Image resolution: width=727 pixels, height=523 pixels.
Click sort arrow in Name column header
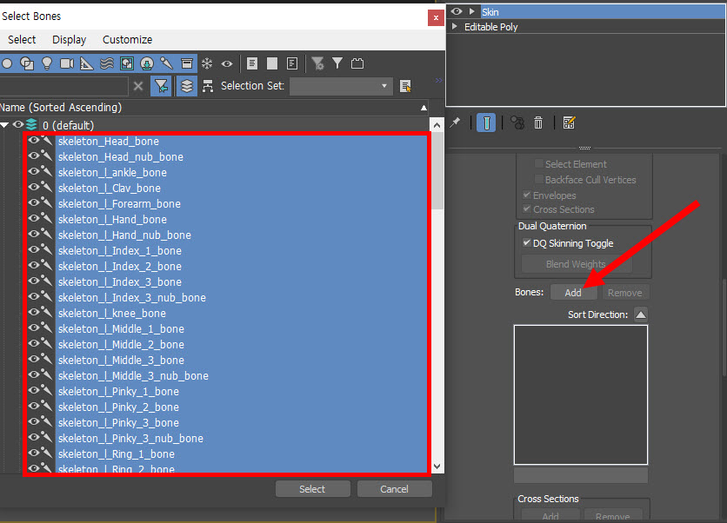(424, 108)
